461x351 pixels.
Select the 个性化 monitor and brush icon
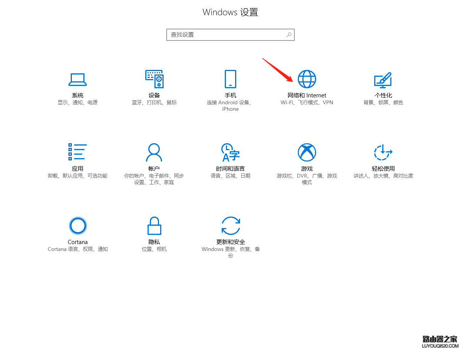[x=383, y=79]
